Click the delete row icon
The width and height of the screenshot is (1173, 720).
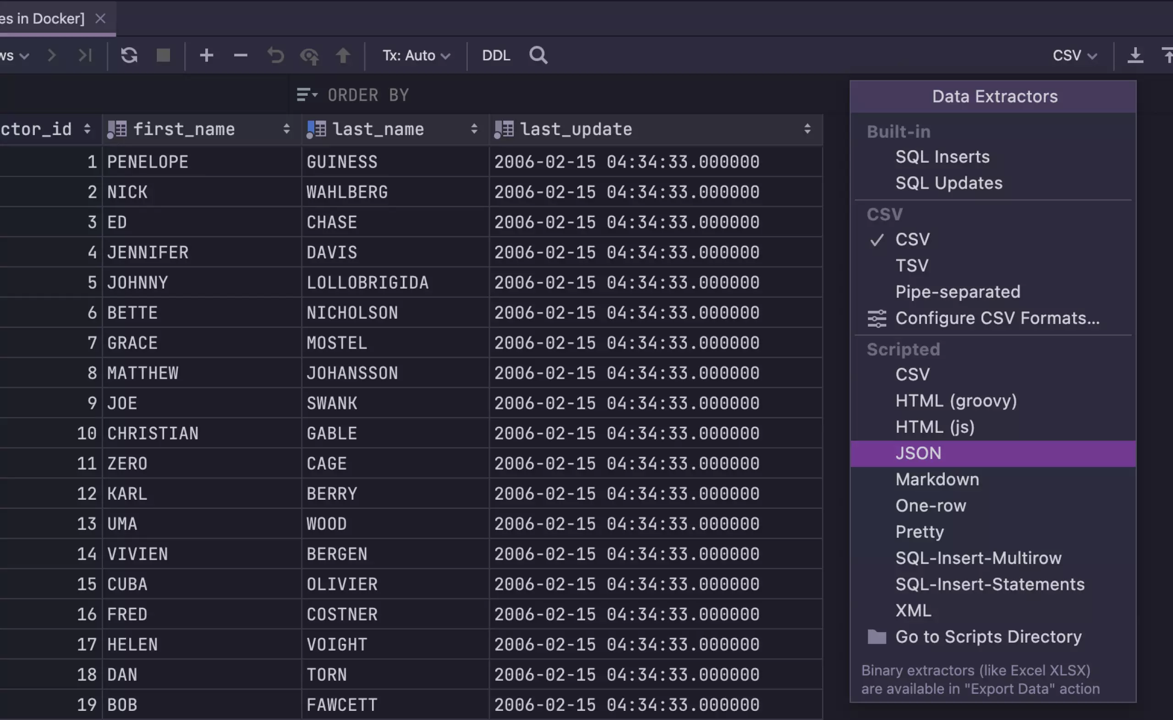click(241, 55)
